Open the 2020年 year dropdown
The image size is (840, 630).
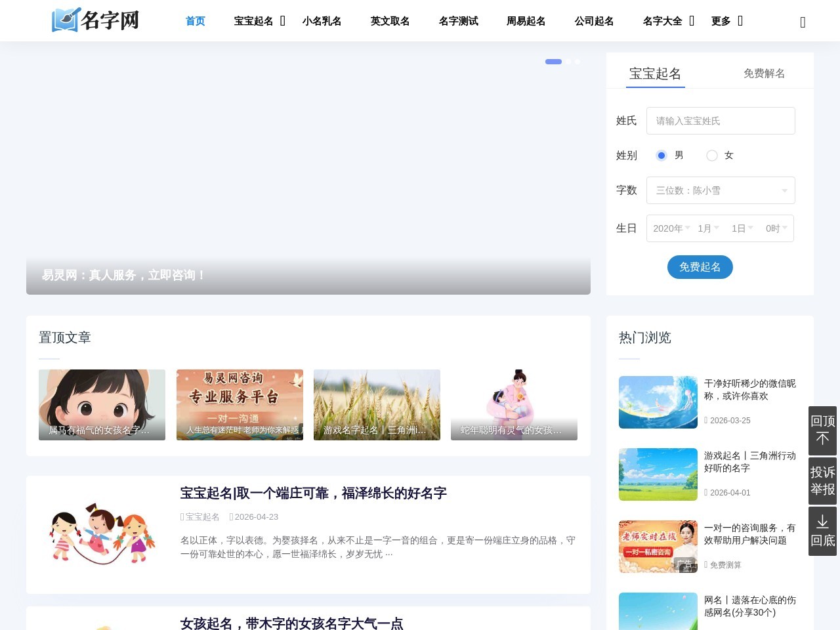(x=669, y=228)
